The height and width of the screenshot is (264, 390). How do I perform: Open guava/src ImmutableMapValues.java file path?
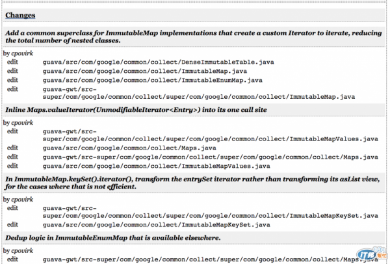click(156, 166)
